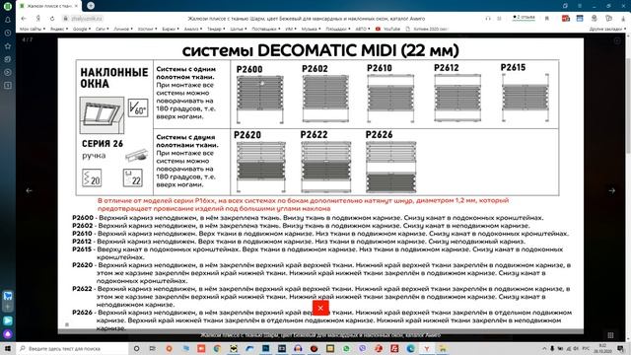Click the browser back arrow

[24, 19]
